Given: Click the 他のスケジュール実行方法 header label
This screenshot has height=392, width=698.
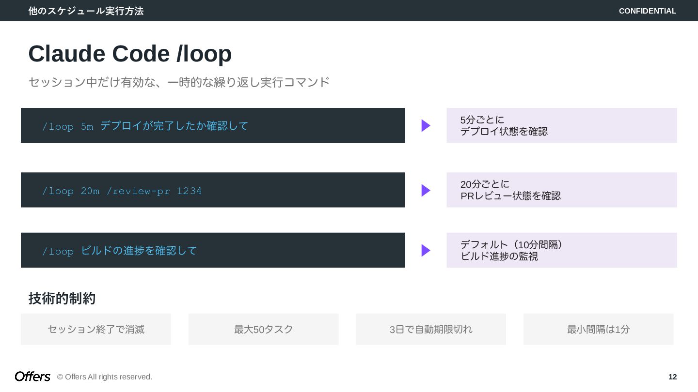Looking at the screenshot, I should (86, 11).
